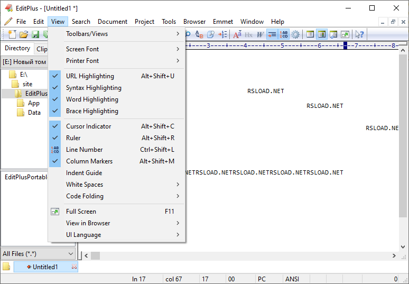Toggle Syntax Highlighting in View menu
The width and height of the screenshot is (409, 284).
(117, 88)
